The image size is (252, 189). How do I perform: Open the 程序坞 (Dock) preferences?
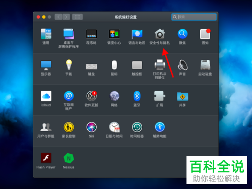[91, 34]
